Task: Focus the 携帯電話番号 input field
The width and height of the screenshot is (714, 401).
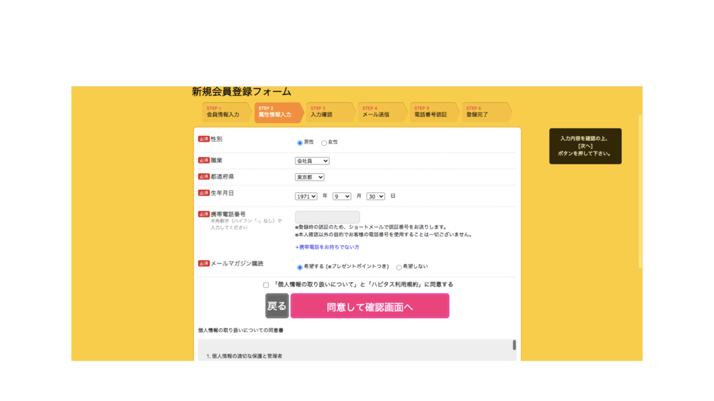Action: point(327,217)
